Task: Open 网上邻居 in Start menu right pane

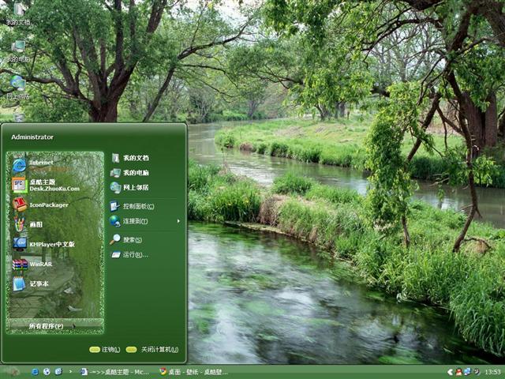Action: [x=129, y=187]
